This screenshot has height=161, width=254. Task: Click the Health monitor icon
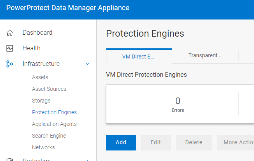pyautogui.click(x=10, y=48)
